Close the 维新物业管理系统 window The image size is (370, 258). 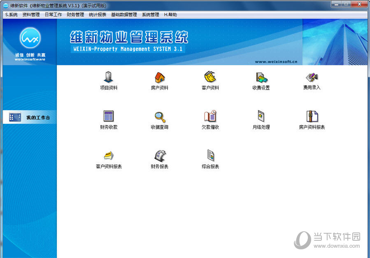coord(359,4)
